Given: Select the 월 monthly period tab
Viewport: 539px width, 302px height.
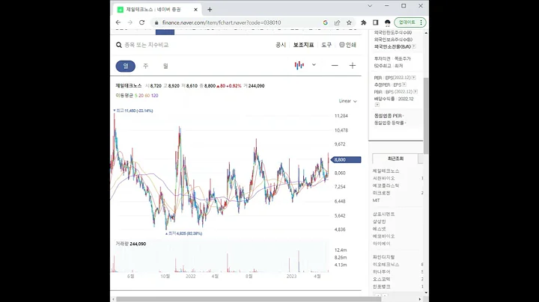Looking at the screenshot, I should tap(165, 66).
